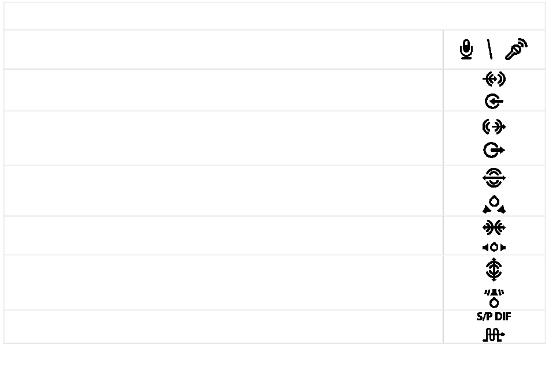Click the empty cell next to line-out icons
Viewport: 549px width, 374px height.
point(224,139)
